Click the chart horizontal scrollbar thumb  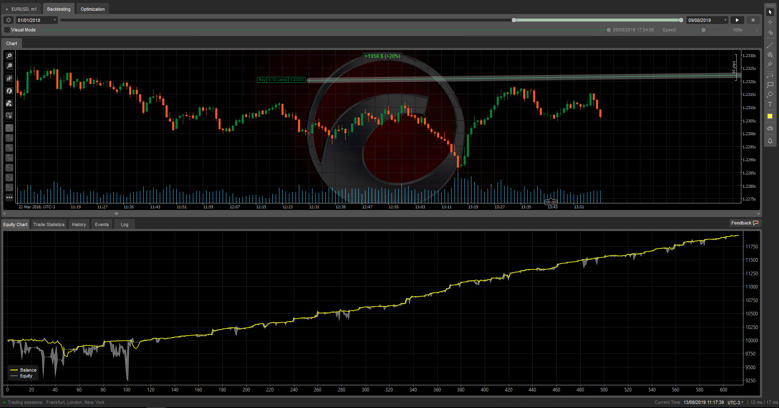tap(116, 214)
